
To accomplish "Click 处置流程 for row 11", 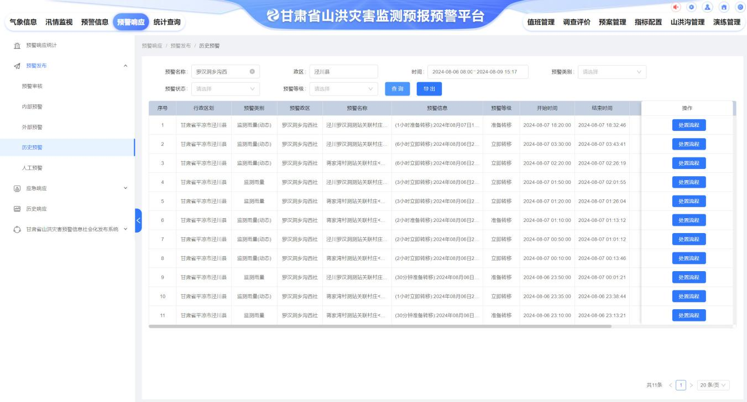I will click(689, 315).
